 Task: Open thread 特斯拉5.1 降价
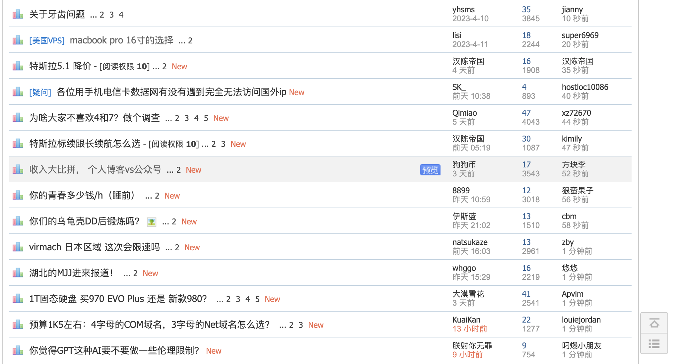pos(60,66)
